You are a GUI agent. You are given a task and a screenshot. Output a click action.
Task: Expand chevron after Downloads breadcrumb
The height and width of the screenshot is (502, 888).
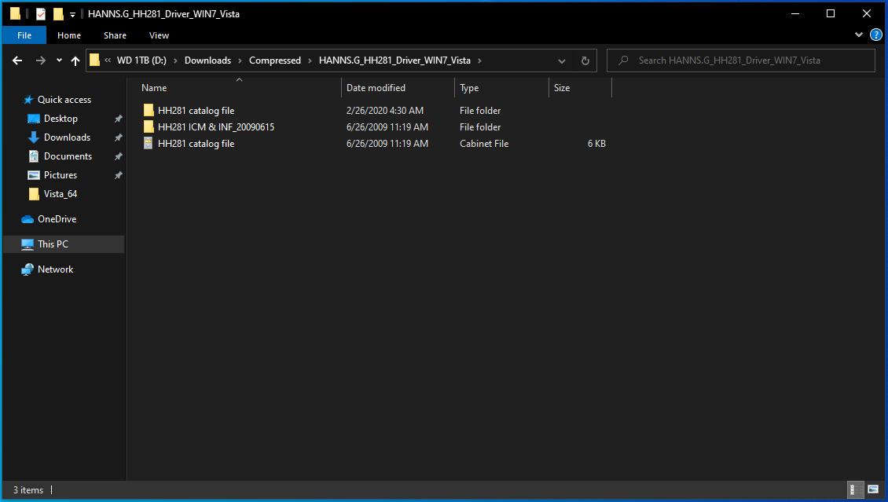pos(240,60)
